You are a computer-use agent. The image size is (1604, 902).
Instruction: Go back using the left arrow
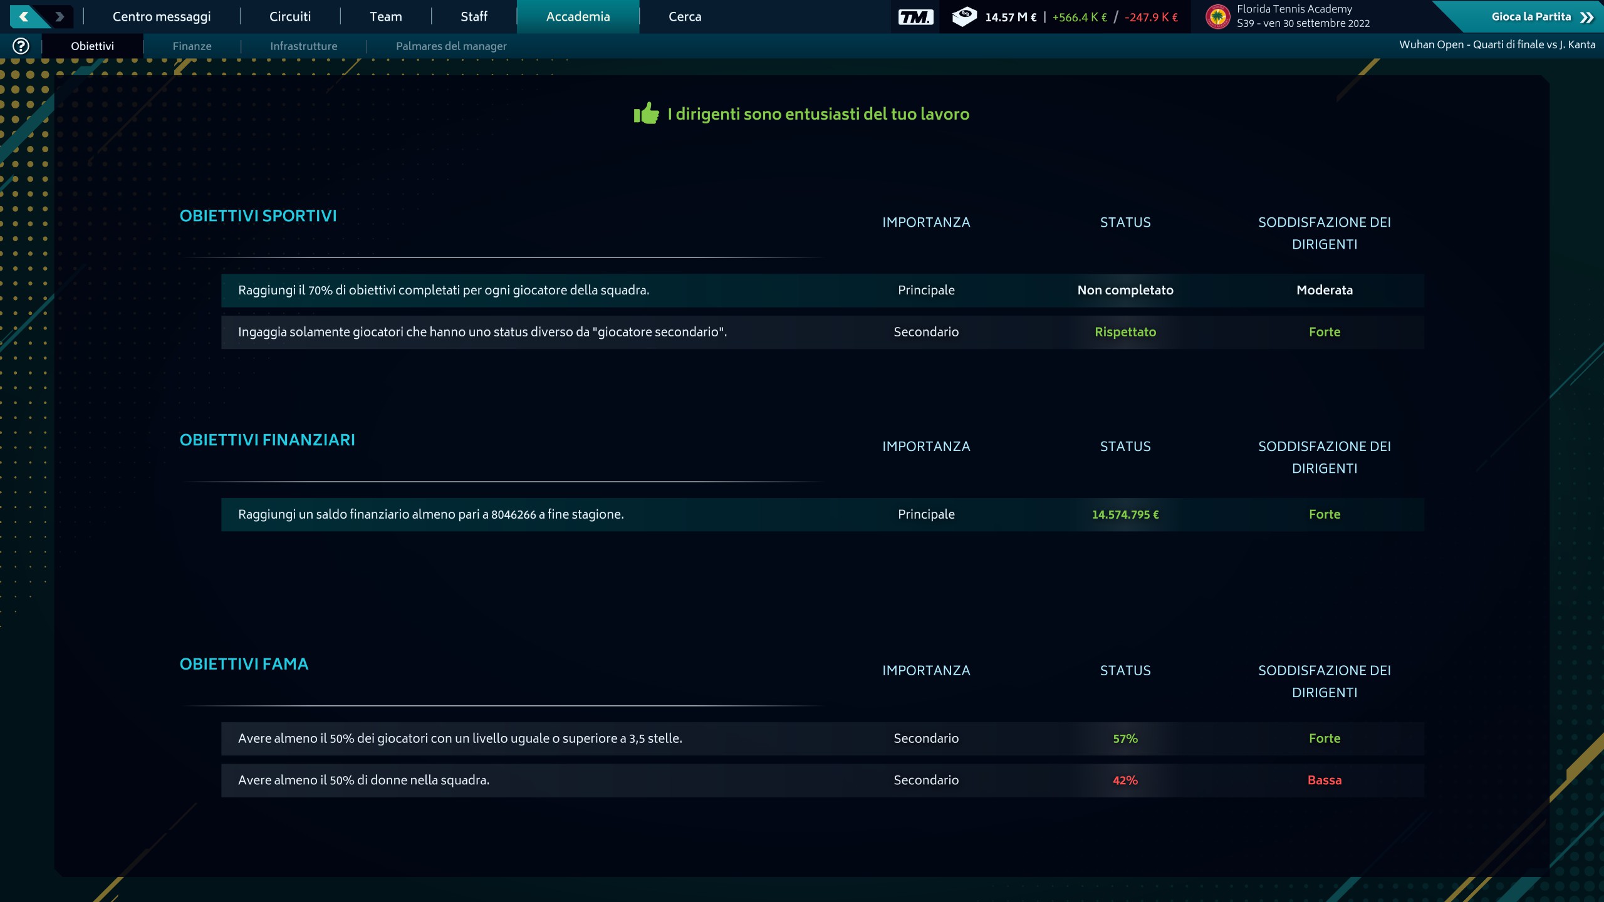point(24,17)
